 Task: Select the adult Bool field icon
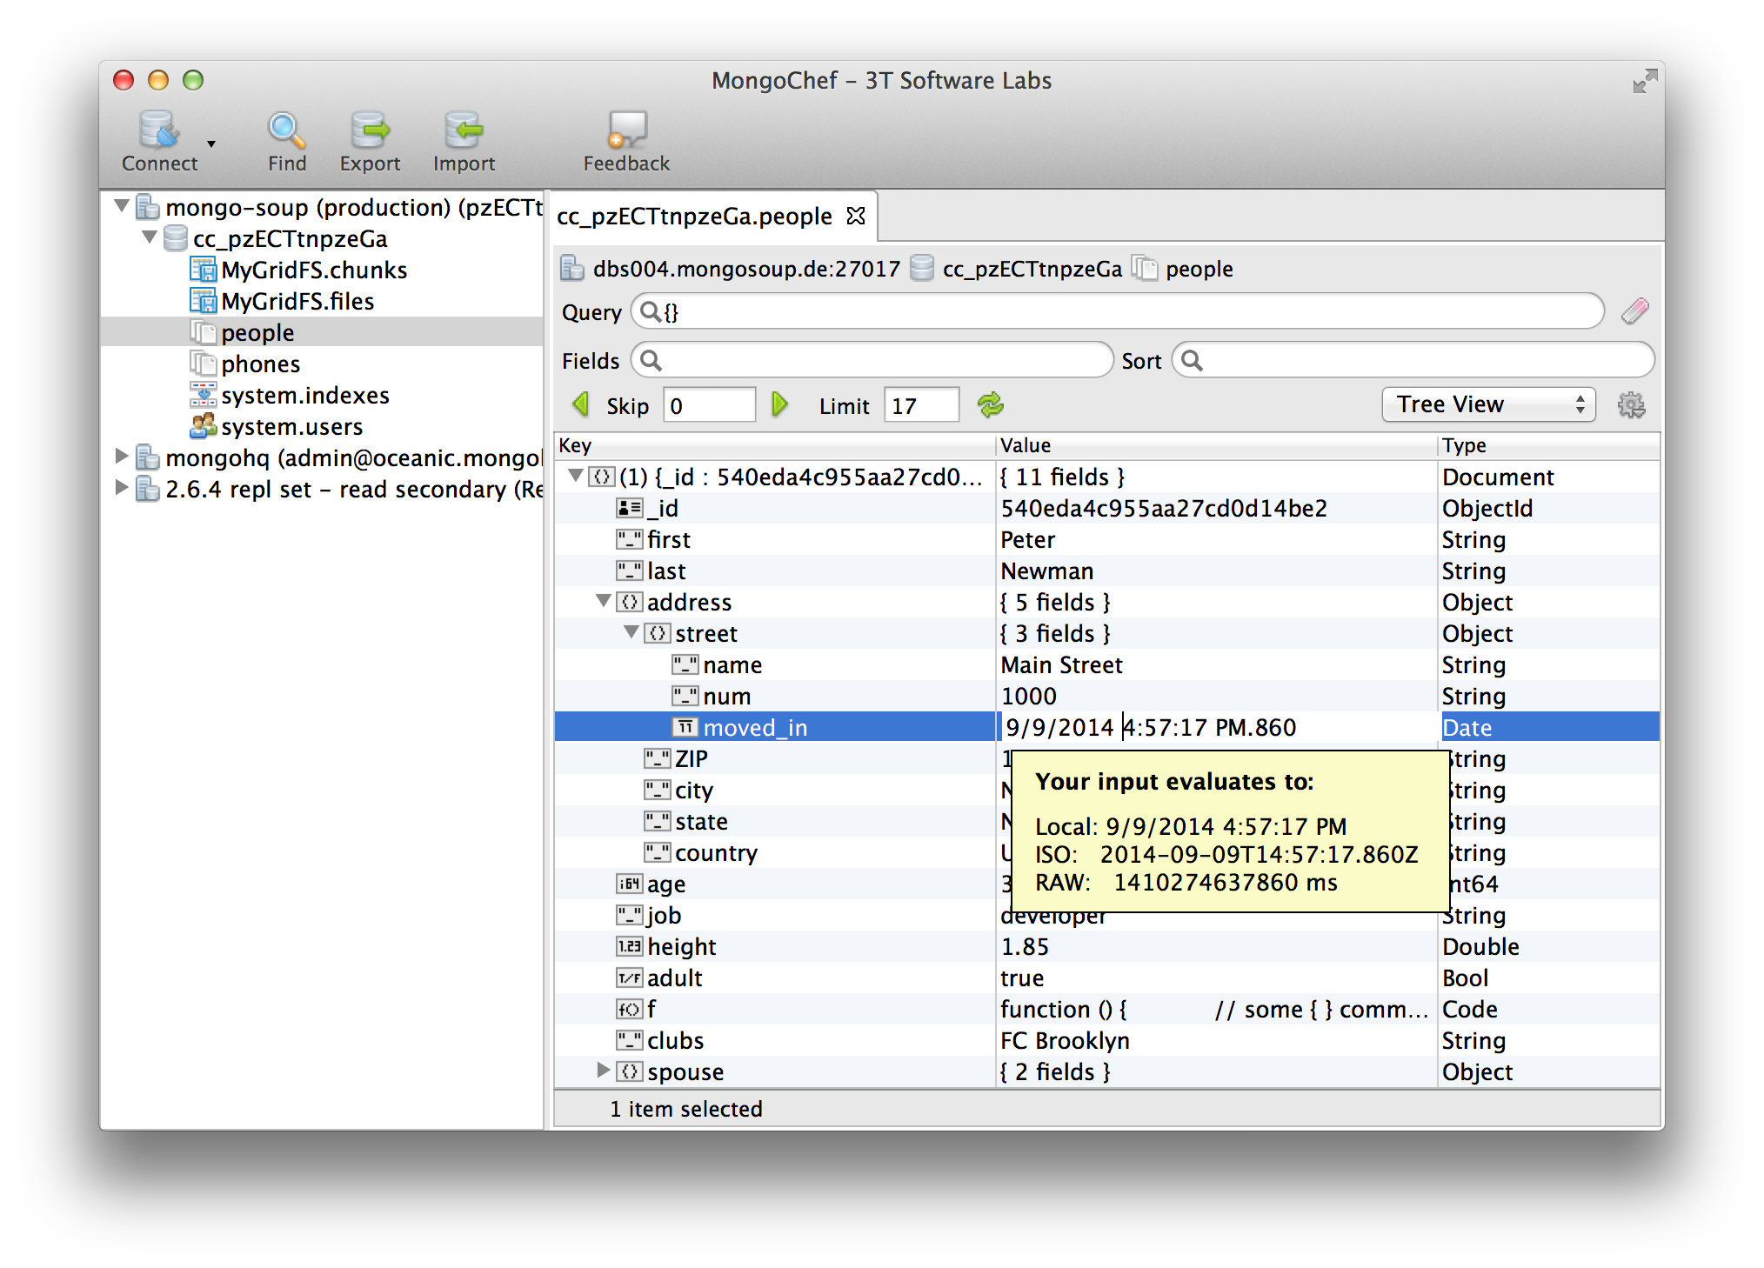629,978
